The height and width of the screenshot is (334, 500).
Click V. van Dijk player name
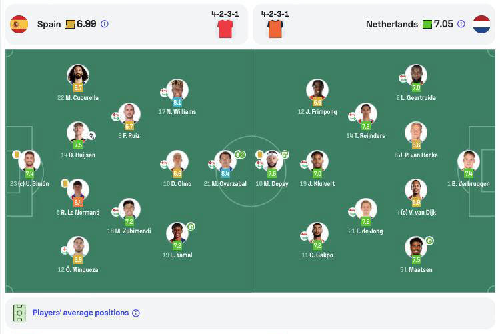(x=416, y=213)
